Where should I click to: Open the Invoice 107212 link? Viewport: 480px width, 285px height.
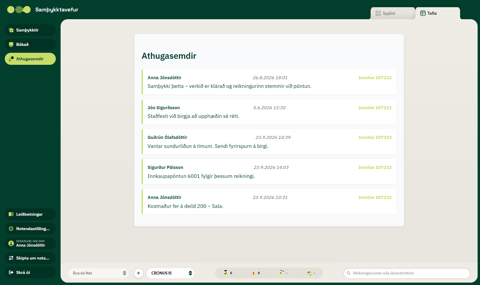point(375,197)
